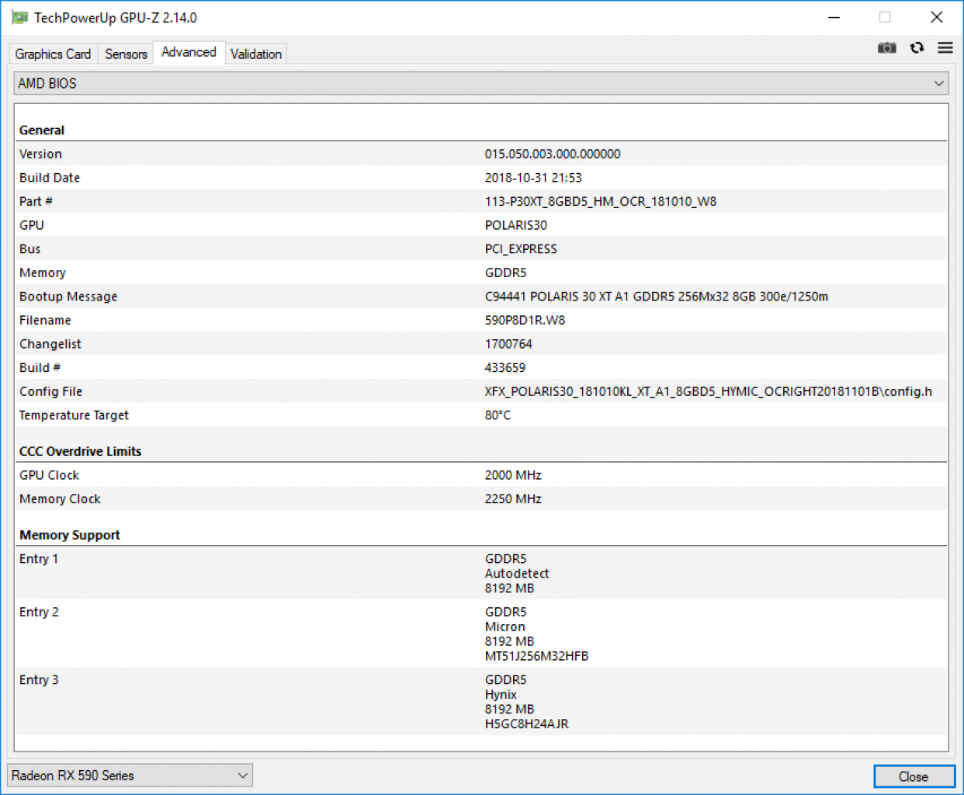Select the Memory row value GDDR5

pos(505,273)
